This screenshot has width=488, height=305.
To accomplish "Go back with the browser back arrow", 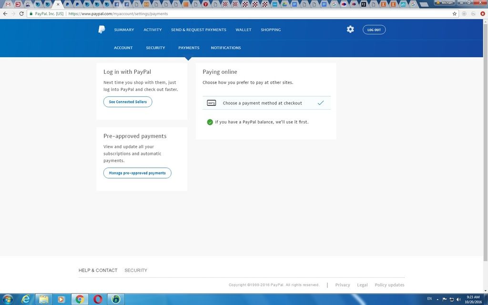I will [5, 14].
